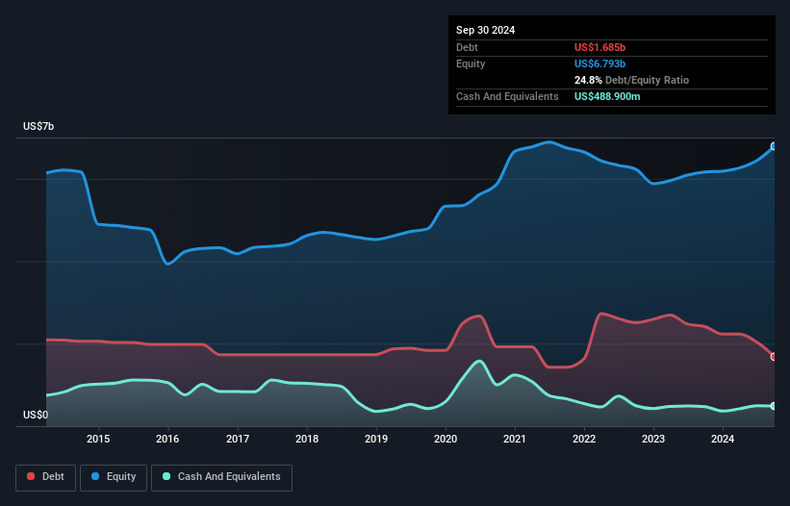This screenshot has height=506, width=790.
Task: Click the red Debt legend dot
Action: pyautogui.click(x=31, y=476)
